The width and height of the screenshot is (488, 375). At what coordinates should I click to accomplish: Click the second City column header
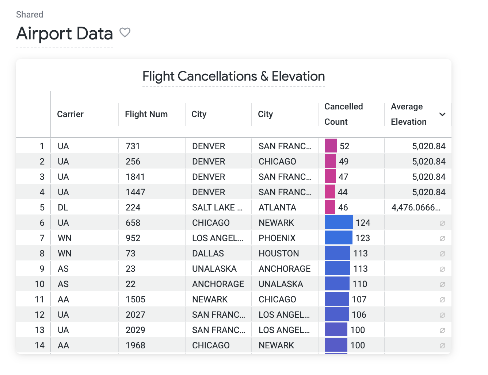click(265, 114)
